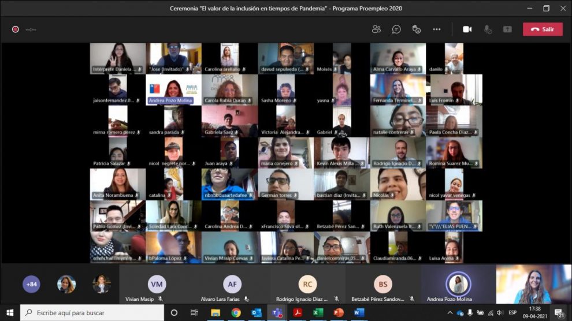This screenshot has width=572, height=321.
Task: Show the +84 additional participants
Action: (x=31, y=284)
